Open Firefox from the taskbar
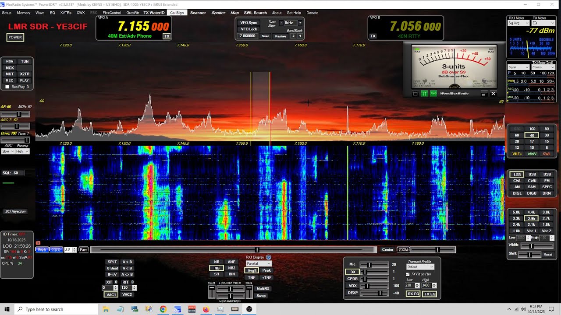The height and width of the screenshot is (315, 561). (206, 309)
